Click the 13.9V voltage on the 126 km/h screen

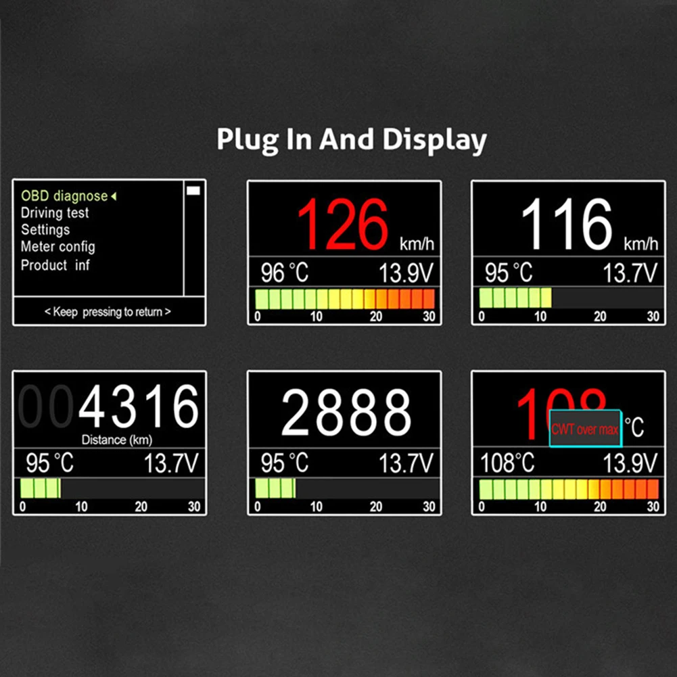pyautogui.click(x=406, y=273)
